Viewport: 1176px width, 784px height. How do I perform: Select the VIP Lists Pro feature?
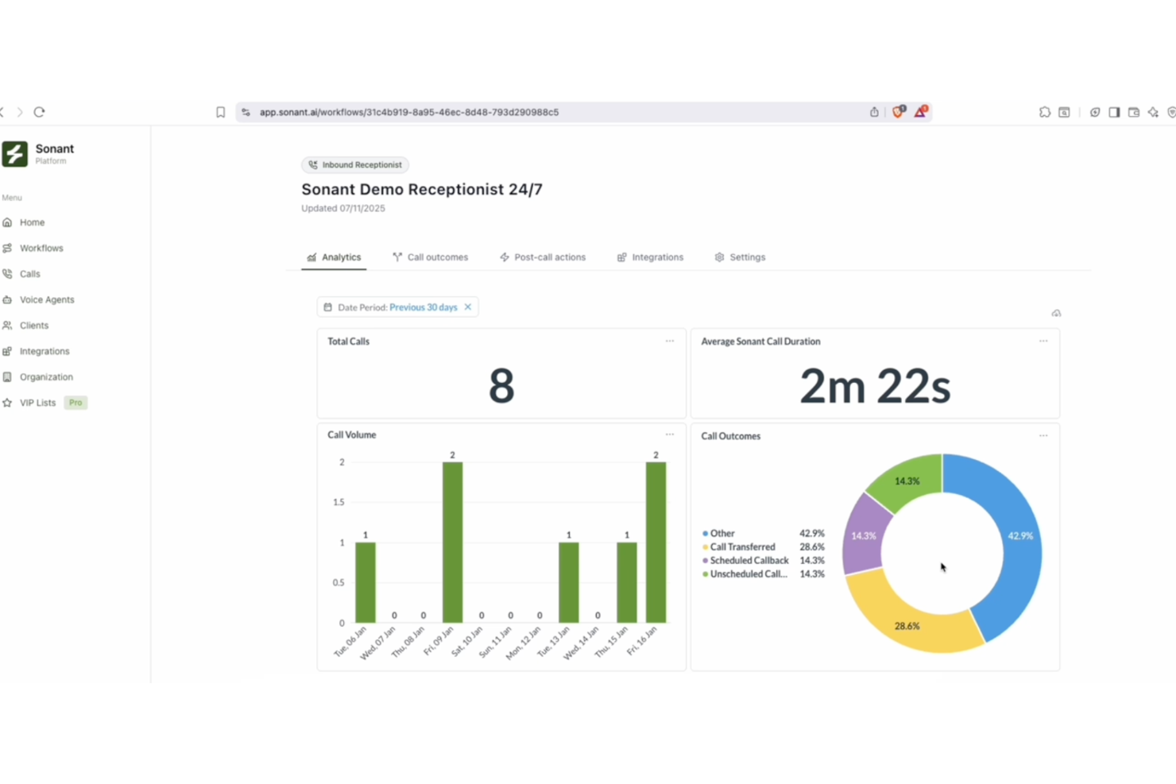point(38,403)
